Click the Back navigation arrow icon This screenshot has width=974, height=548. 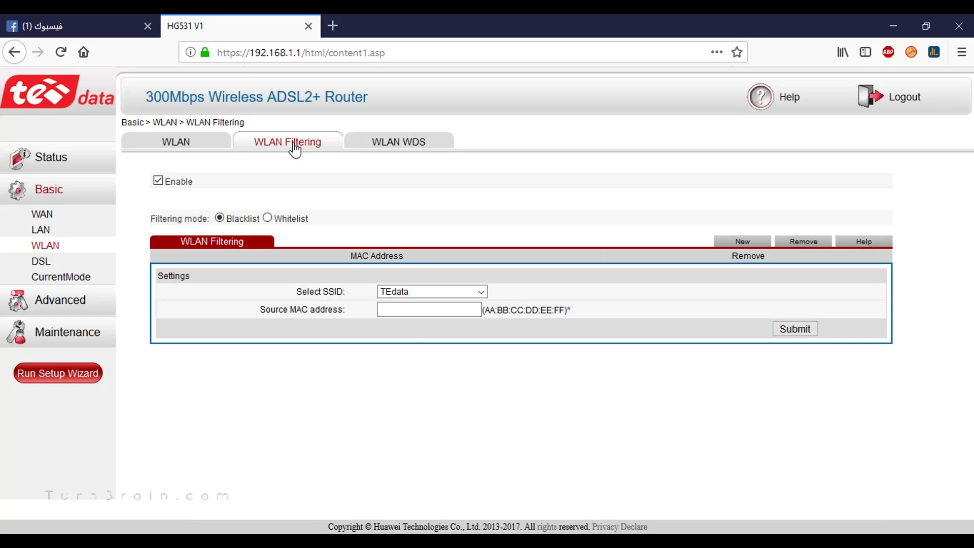pyautogui.click(x=14, y=52)
